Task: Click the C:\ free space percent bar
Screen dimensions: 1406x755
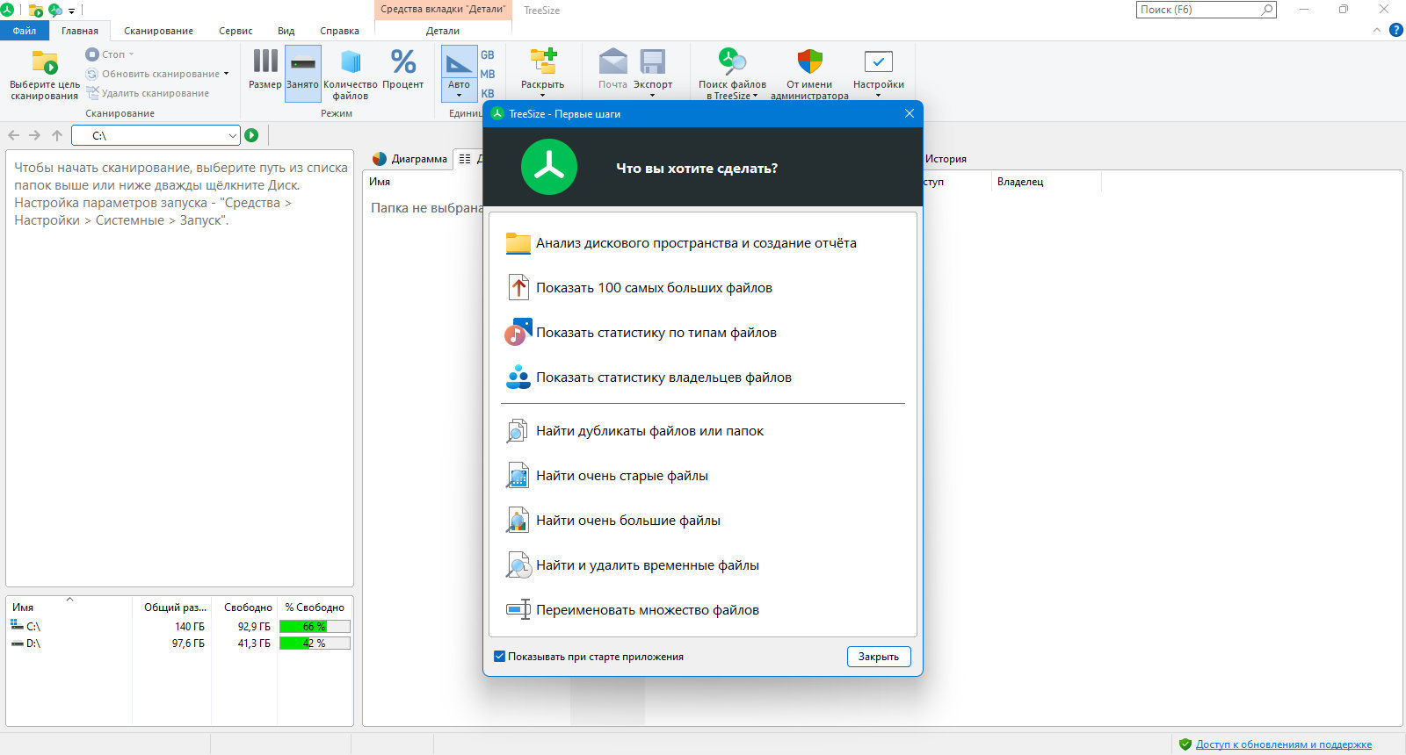Action: [x=315, y=627]
